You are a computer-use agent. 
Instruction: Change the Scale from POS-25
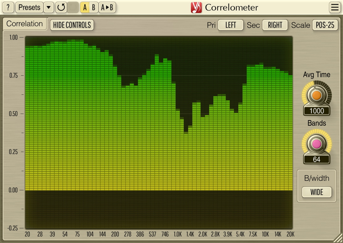[325, 25]
